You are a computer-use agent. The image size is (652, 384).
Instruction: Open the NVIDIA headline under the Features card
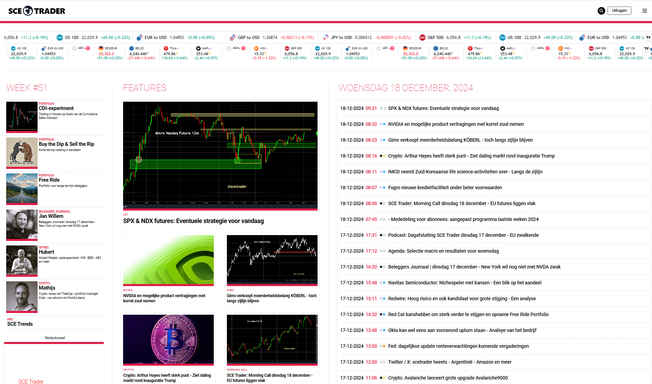point(164,298)
